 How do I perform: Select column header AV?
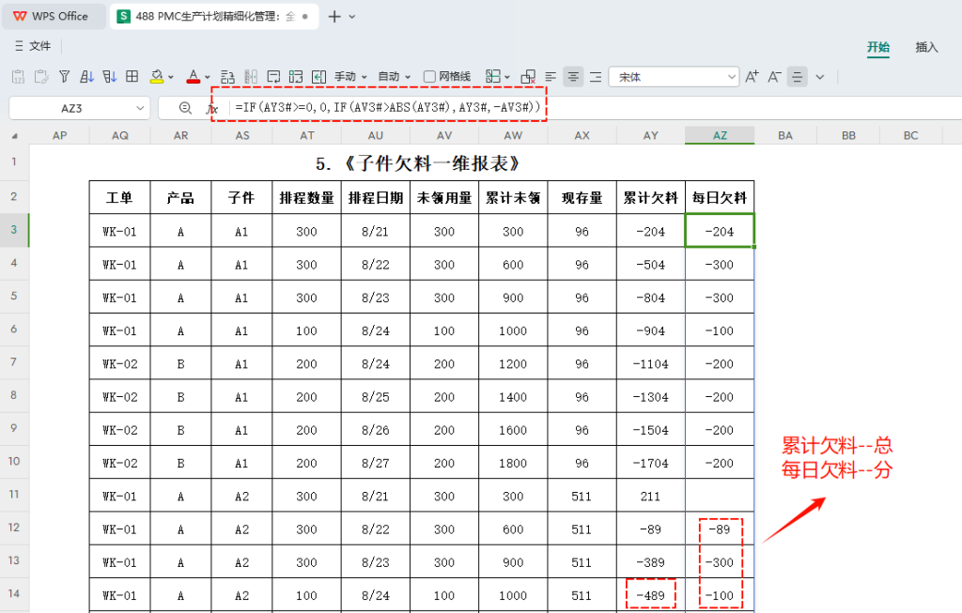coord(444,135)
